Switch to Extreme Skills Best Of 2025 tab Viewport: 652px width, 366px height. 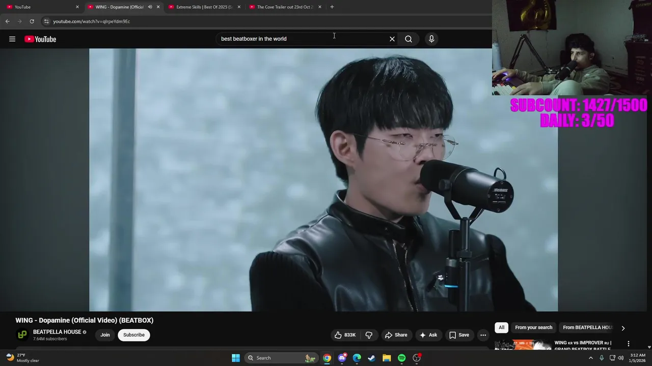204,7
